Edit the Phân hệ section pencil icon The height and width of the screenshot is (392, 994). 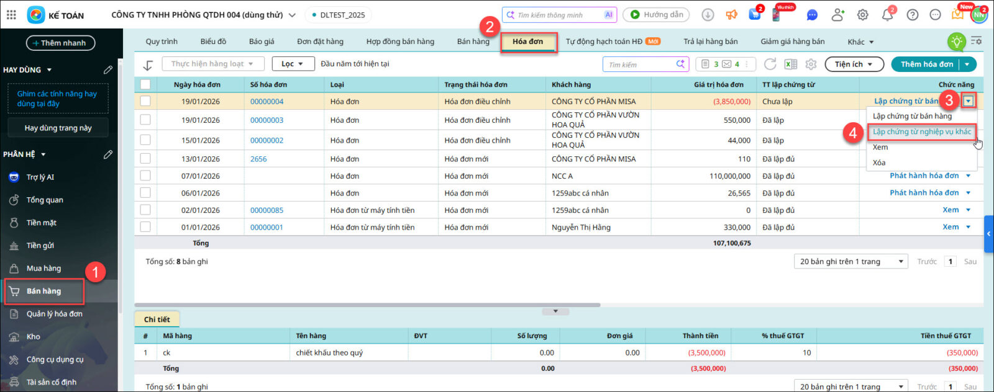click(x=108, y=154)
